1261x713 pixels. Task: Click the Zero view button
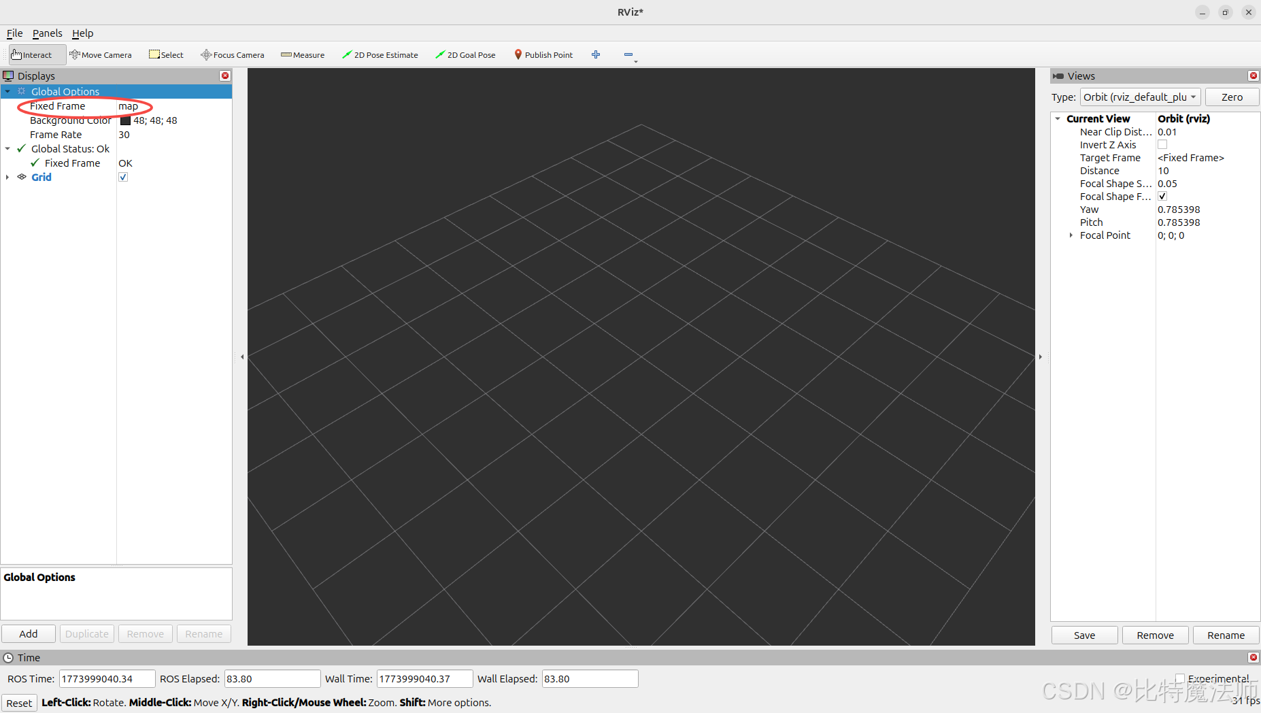click(x=1232, y=97)
